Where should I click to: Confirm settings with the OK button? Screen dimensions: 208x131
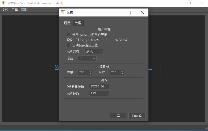click(118, 116)
